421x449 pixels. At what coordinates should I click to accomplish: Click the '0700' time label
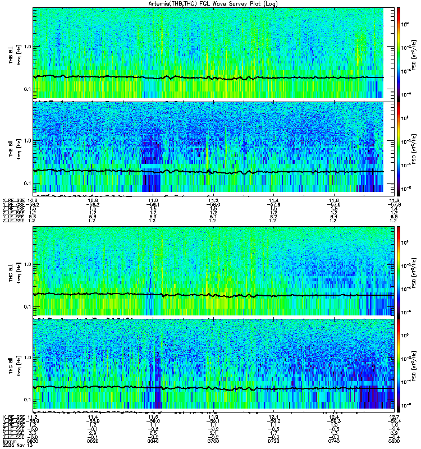pos(213,441)
